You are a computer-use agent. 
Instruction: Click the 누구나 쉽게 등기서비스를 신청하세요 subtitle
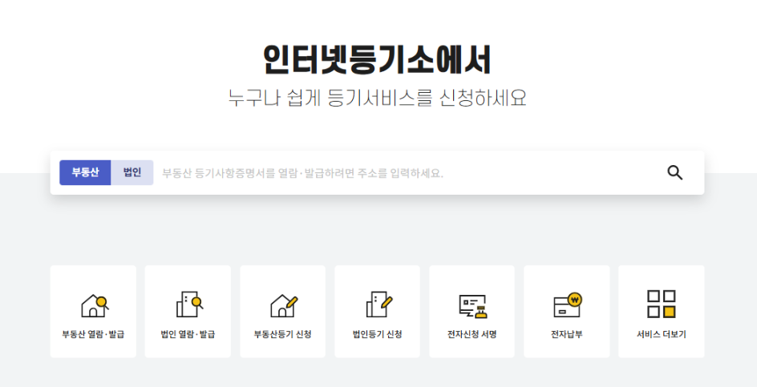coord(377,98)
